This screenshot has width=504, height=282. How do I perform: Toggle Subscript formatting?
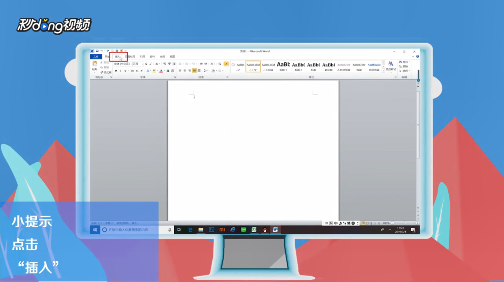point(137,71)
